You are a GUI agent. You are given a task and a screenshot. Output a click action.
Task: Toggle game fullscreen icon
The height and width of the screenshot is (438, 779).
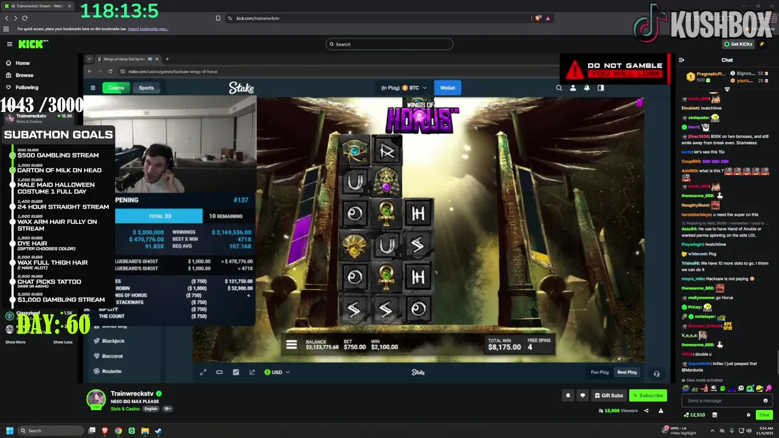(x=203, y=372)
